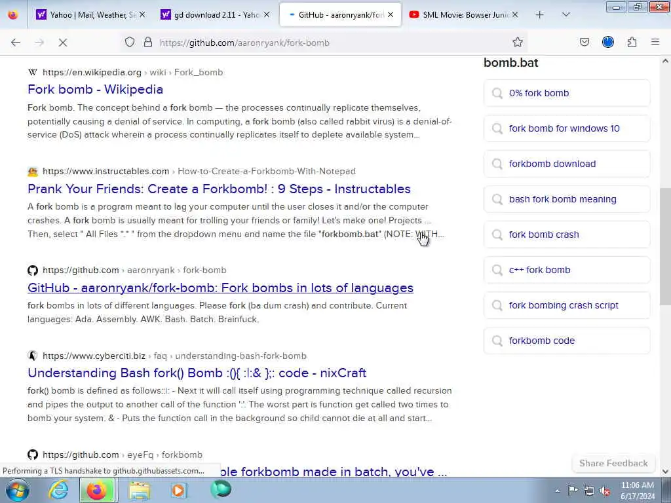Viewport: 671px width, 503px height.
Task: Search related term forkbomb code
Action: [567, 341]
